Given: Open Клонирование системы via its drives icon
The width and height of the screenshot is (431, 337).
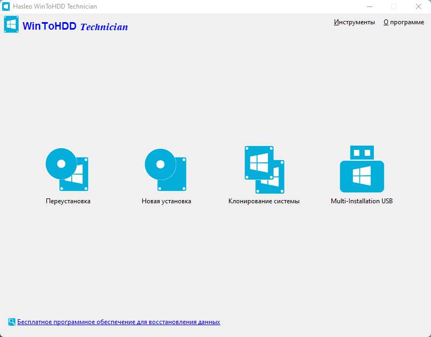Looking at the screenshot, I should tap(265, 169).
